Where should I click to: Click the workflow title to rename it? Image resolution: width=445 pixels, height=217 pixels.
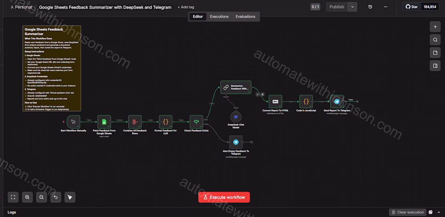[x=105, y=7]
